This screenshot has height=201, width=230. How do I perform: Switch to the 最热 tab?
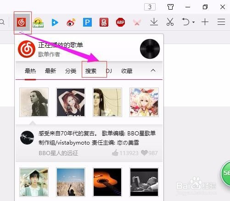coord(30,71)
